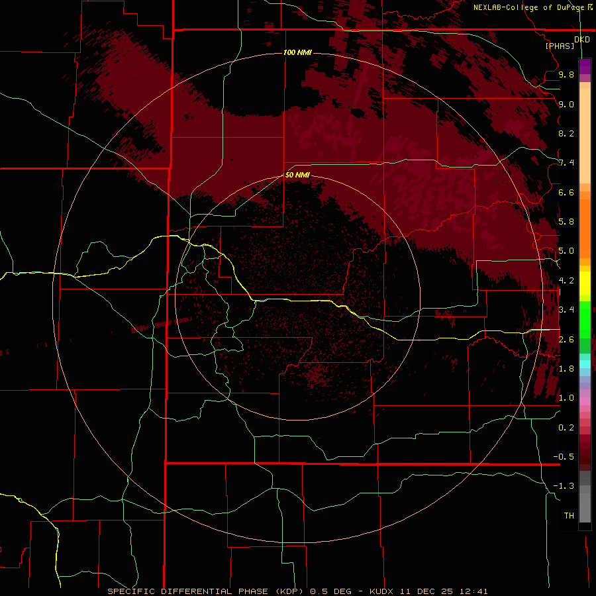The height and width of the screenshot is (596, 596).
Task: Click the product caption with KUDX 11 DEC 25 12:41
Action: 297,591
